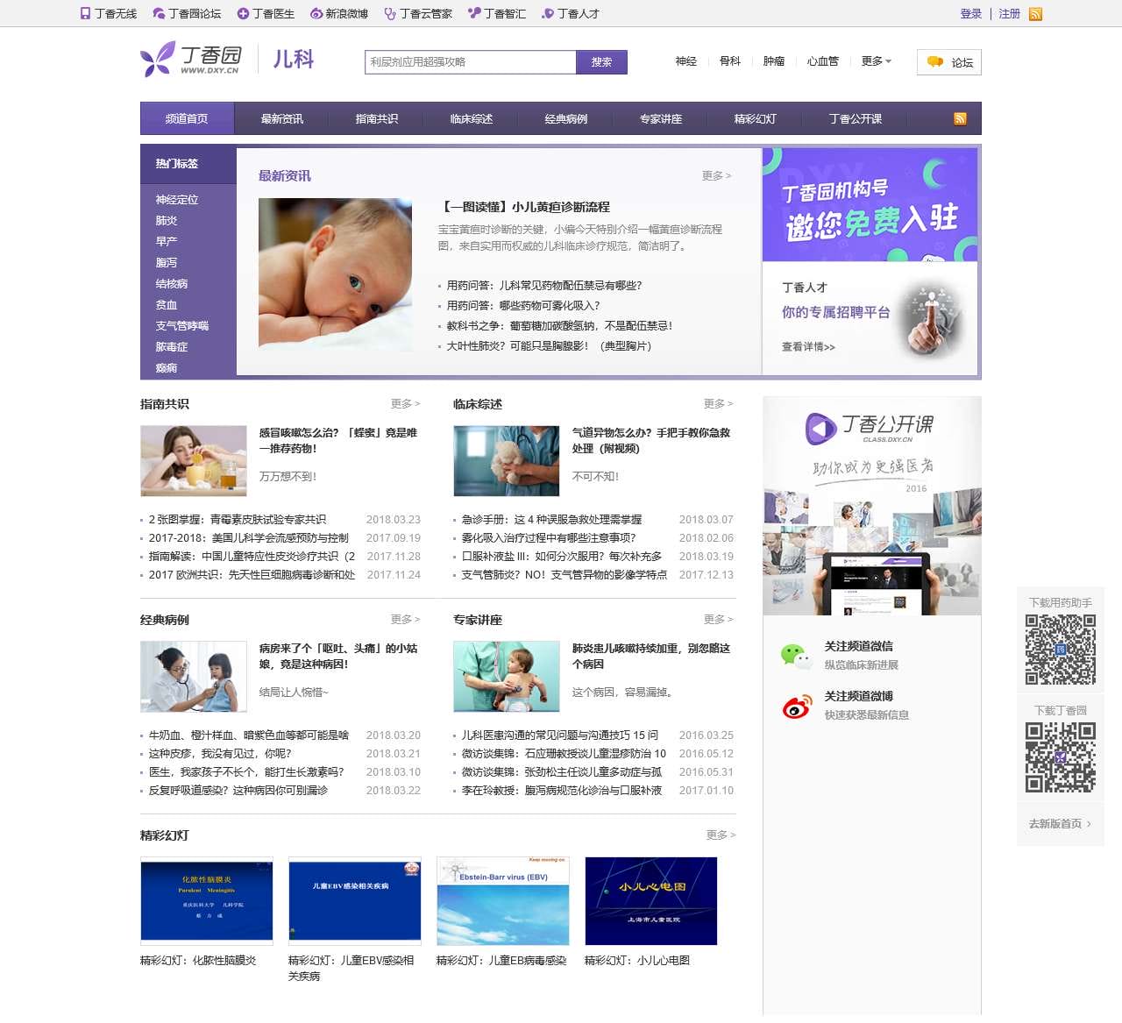This screenshot has width=1122, height=1023.
Task: Open 更多 in 精彩幻灯 section
Action: pyautogui.click(x=721, y=835)
